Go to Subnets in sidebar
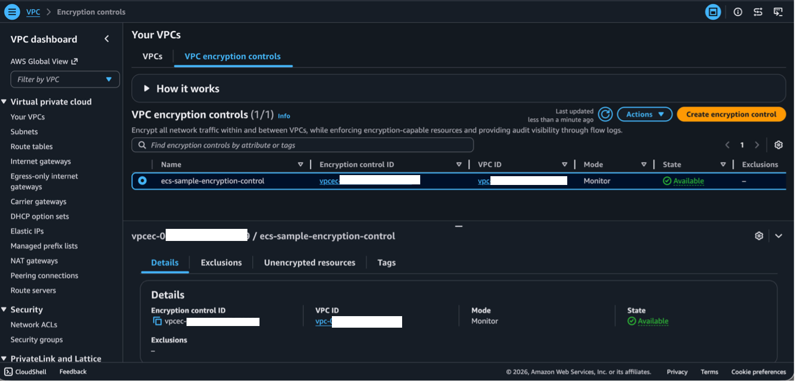Image resolution: width=796 pixels, height=382 pixels. coord(24,132)
